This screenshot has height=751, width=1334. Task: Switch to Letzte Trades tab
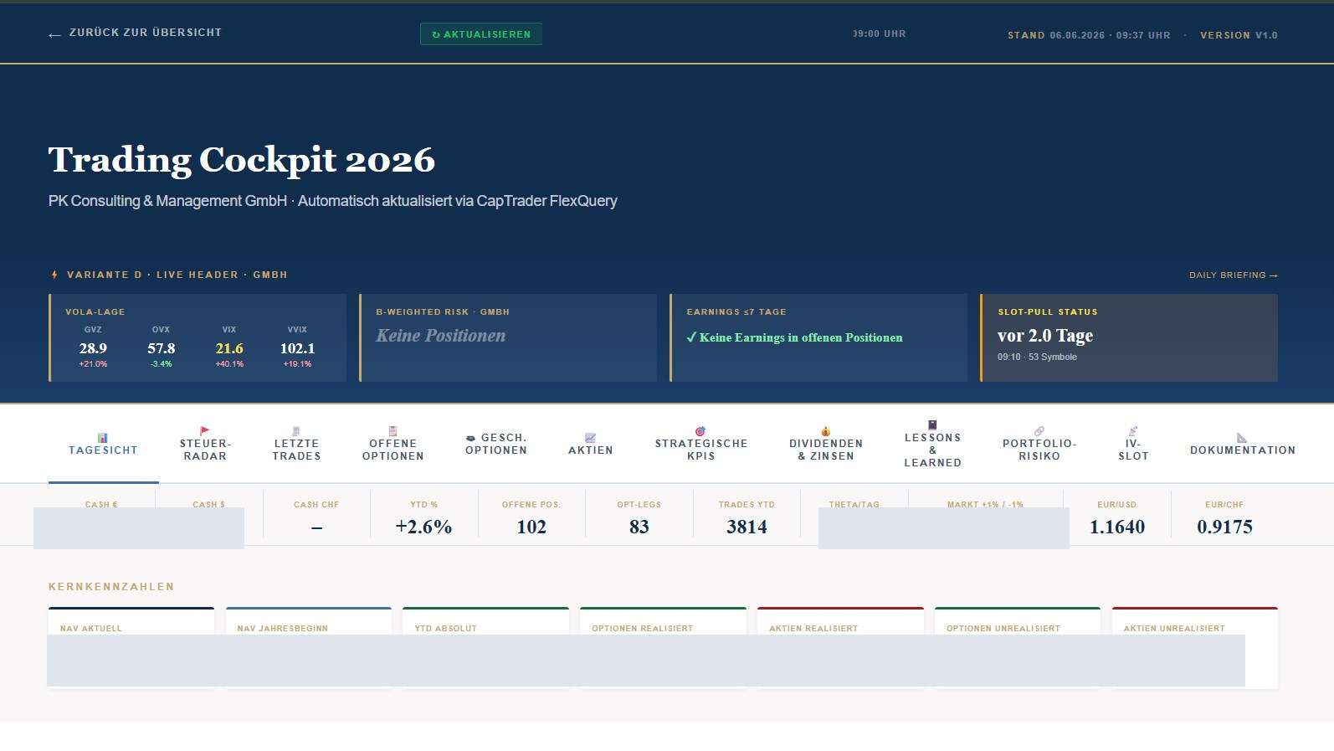pos(296,444)
